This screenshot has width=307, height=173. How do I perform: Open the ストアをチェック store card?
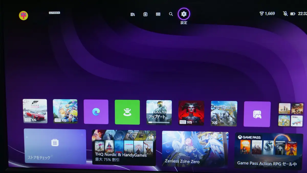[x=55, y=146]
